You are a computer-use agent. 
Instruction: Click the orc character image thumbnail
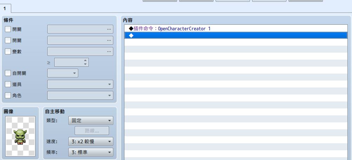point(20,136)
